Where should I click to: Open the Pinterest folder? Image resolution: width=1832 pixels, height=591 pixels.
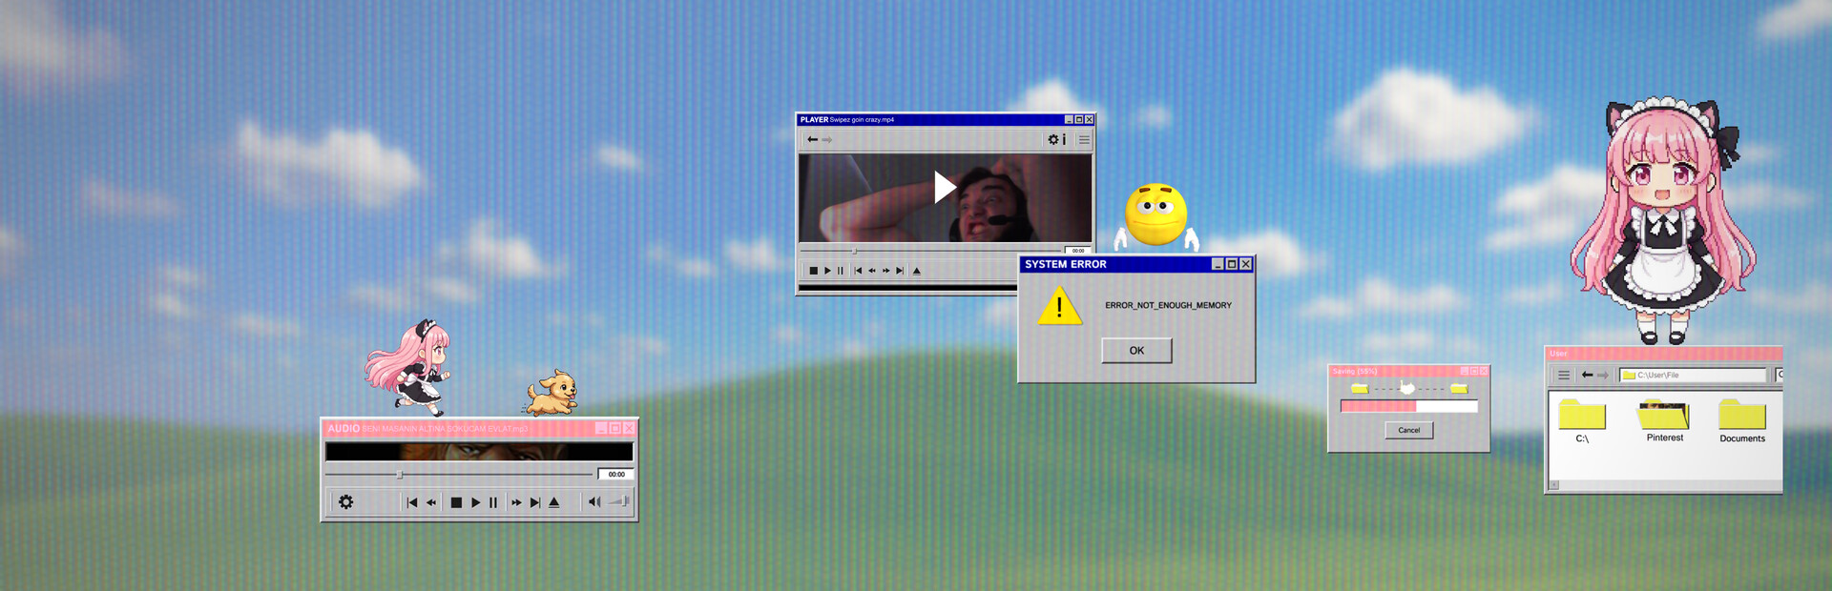point(1664,420)
